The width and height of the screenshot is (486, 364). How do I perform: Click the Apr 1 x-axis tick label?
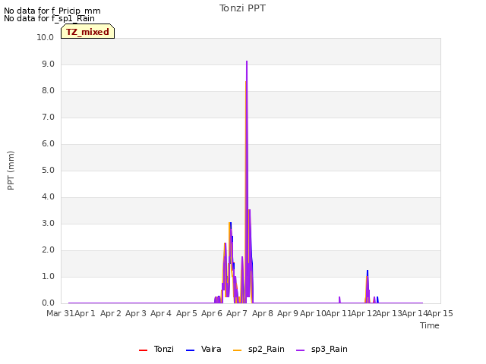click(85, 313)
